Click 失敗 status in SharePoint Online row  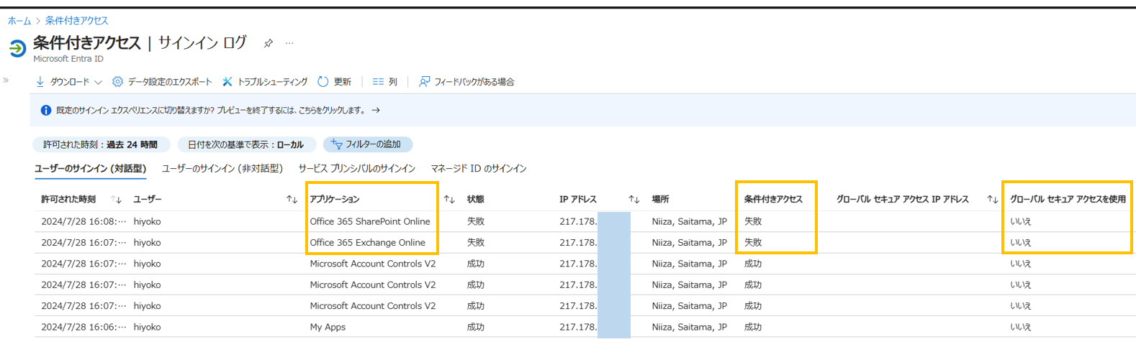pos(475,221)
